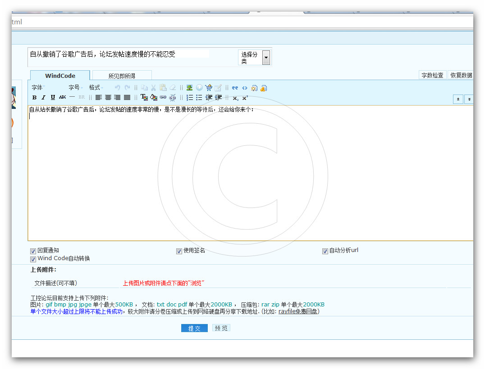Open the 选择分类 category dropdown
485x369 pixels.
(266, 57)
